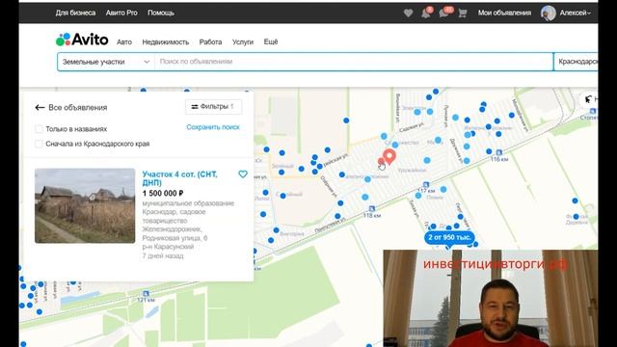
Task: Open Услуги category
Action: coord(243,42)
